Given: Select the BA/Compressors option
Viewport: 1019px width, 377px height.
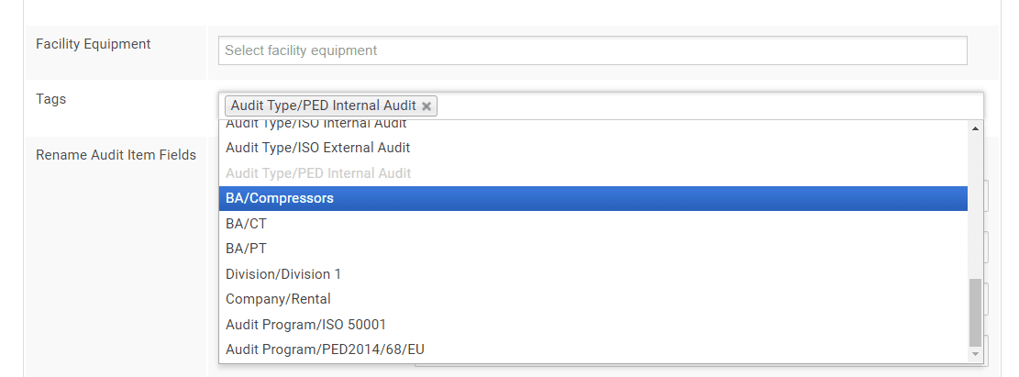Looking at the screenshot, I should [x=280, y=198].
